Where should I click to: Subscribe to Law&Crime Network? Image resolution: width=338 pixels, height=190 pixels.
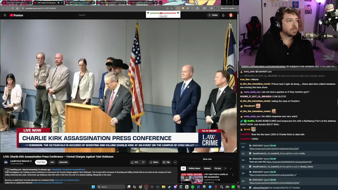63,162
